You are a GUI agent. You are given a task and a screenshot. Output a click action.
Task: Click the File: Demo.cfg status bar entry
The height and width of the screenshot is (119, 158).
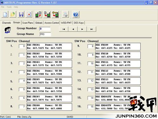coord(24,117)
